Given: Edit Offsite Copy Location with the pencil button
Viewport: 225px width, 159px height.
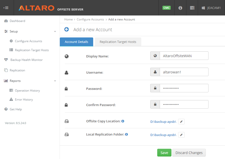Looking at the screenshot, I should tap(181, 122).
